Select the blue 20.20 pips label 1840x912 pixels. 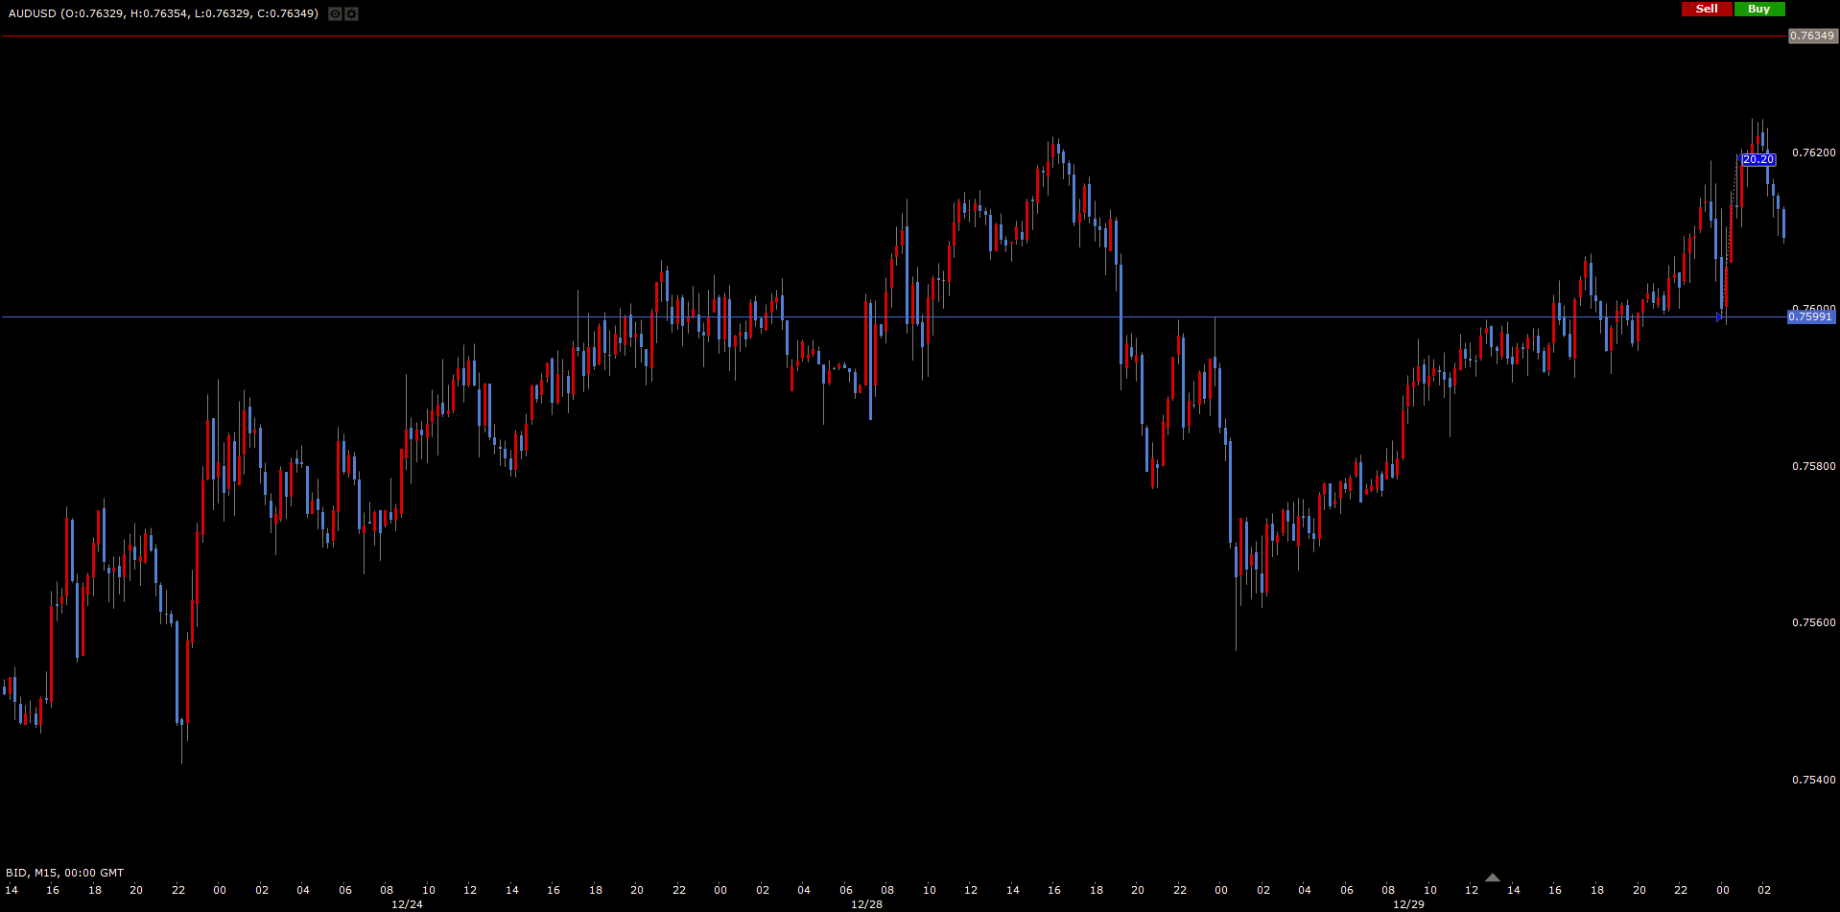1757,160
